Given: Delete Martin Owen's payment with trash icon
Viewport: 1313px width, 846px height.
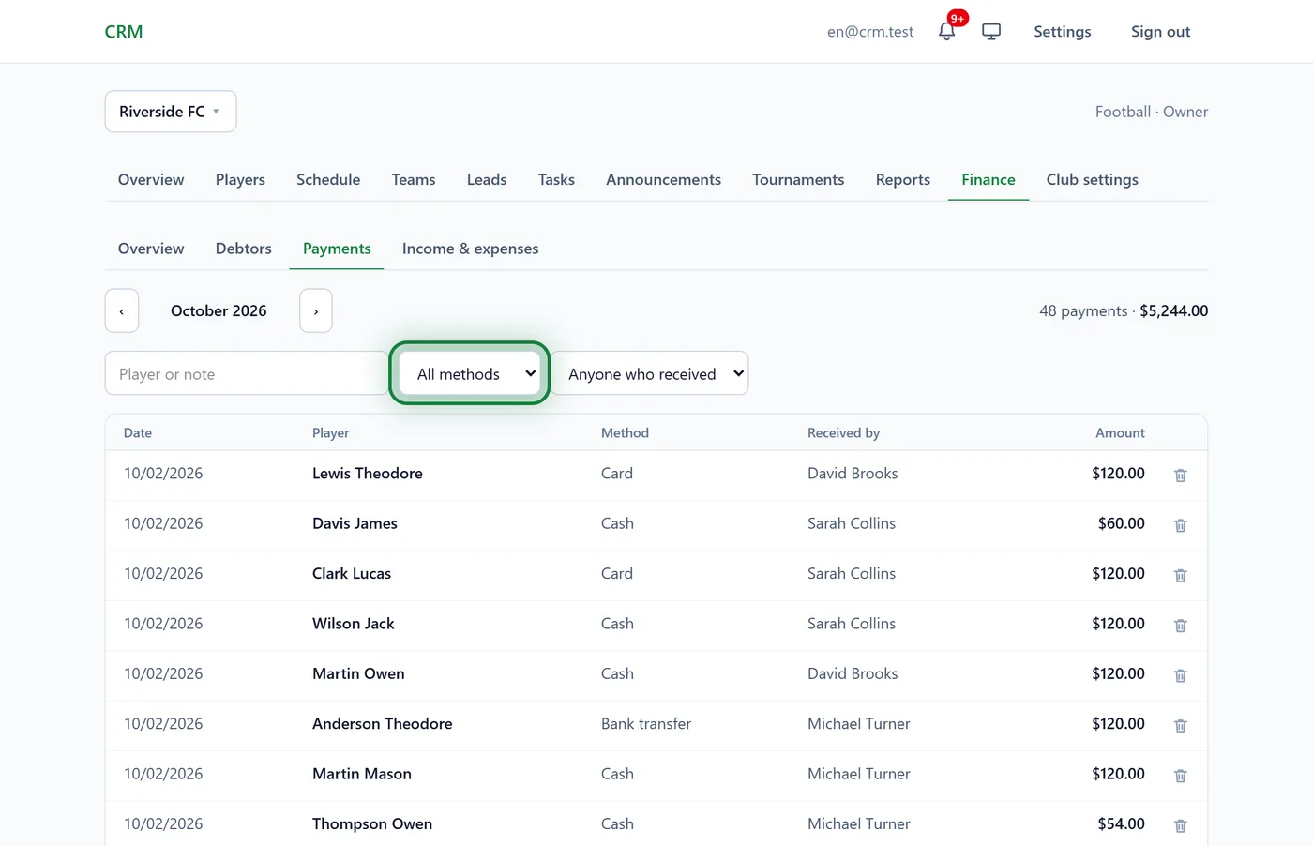Looking at the screenshot, I should click(1181, 675).
